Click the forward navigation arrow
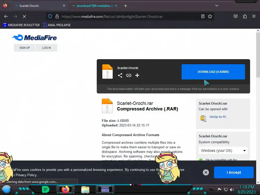This screenshot has height=195, width=260. [x=15, y=17]
